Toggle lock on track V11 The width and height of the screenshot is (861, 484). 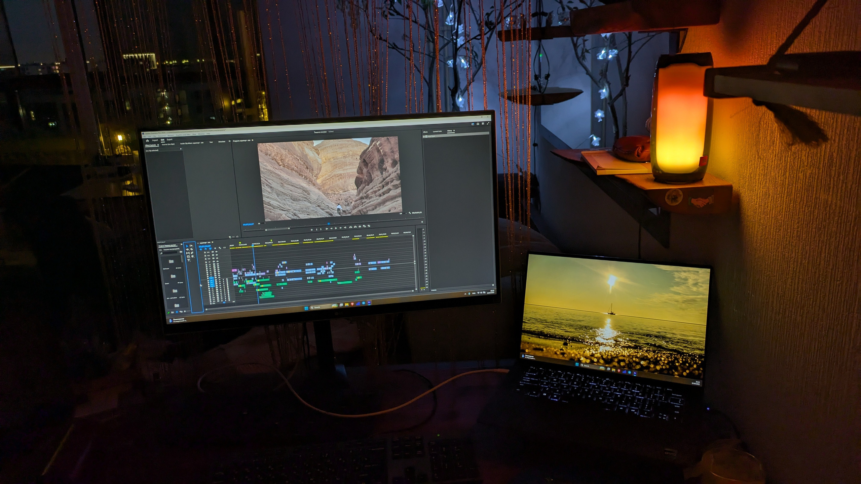(x=205, y=256)
